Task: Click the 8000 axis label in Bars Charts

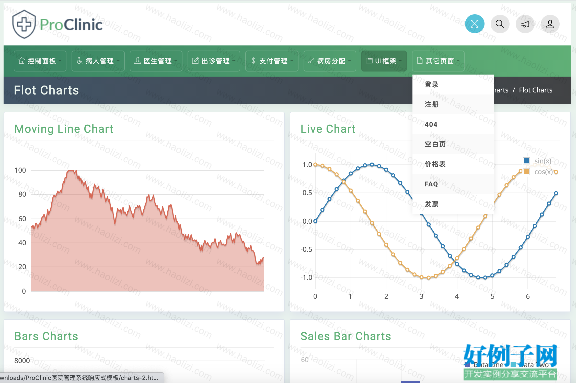Action: pyautogui.click(x=22, y=361)
